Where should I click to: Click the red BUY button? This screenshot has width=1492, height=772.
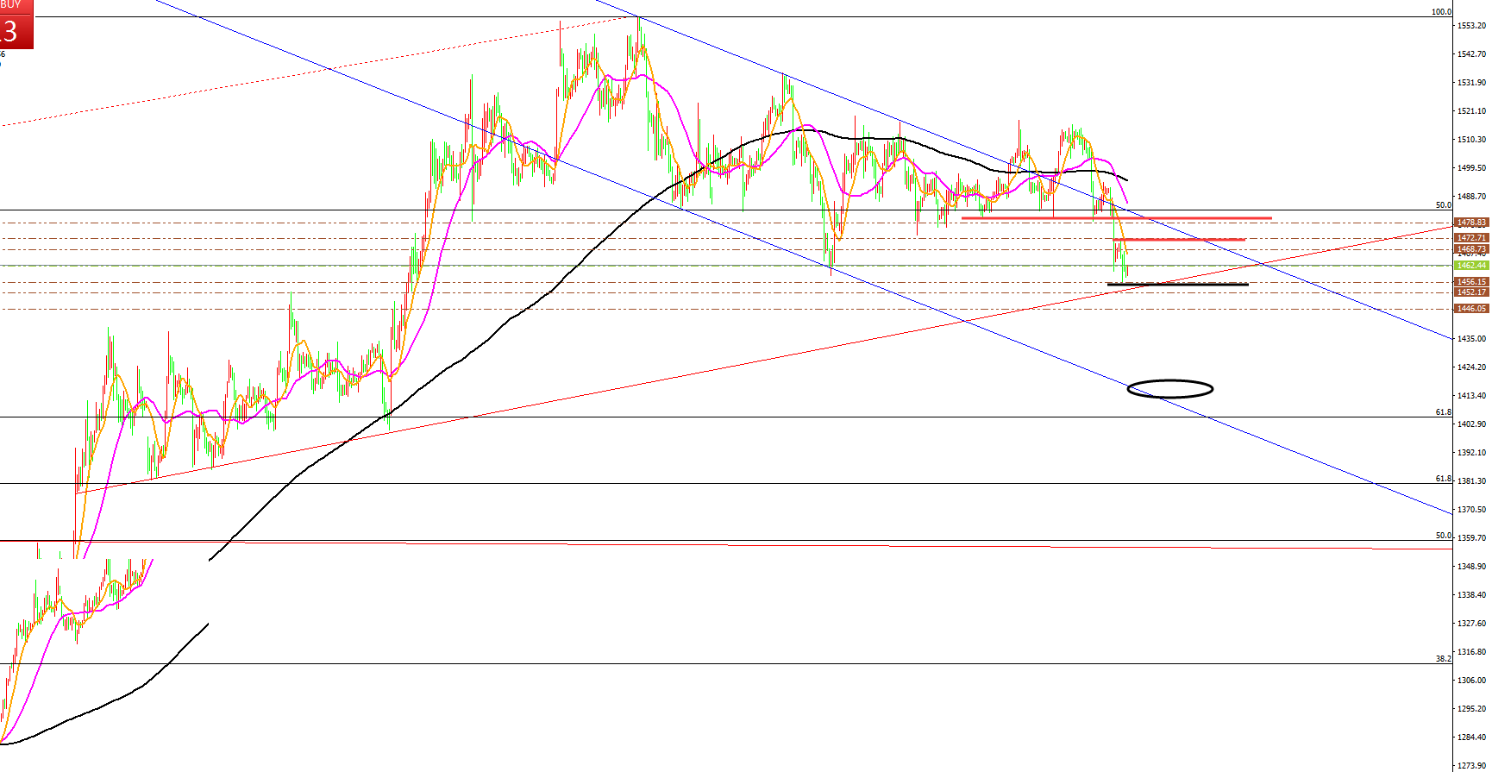click(16, 24)
